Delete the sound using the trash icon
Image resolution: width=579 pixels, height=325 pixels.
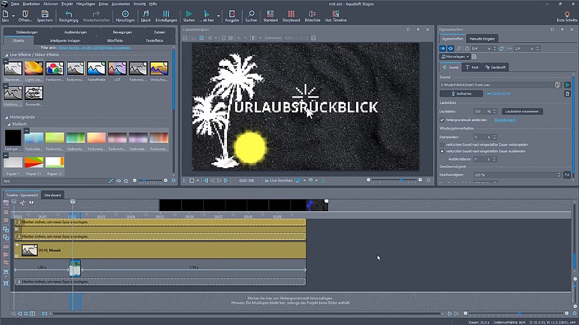point(567,93)
